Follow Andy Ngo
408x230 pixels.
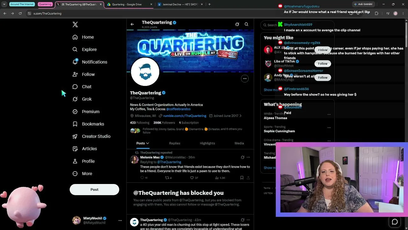tap(323, 77)
